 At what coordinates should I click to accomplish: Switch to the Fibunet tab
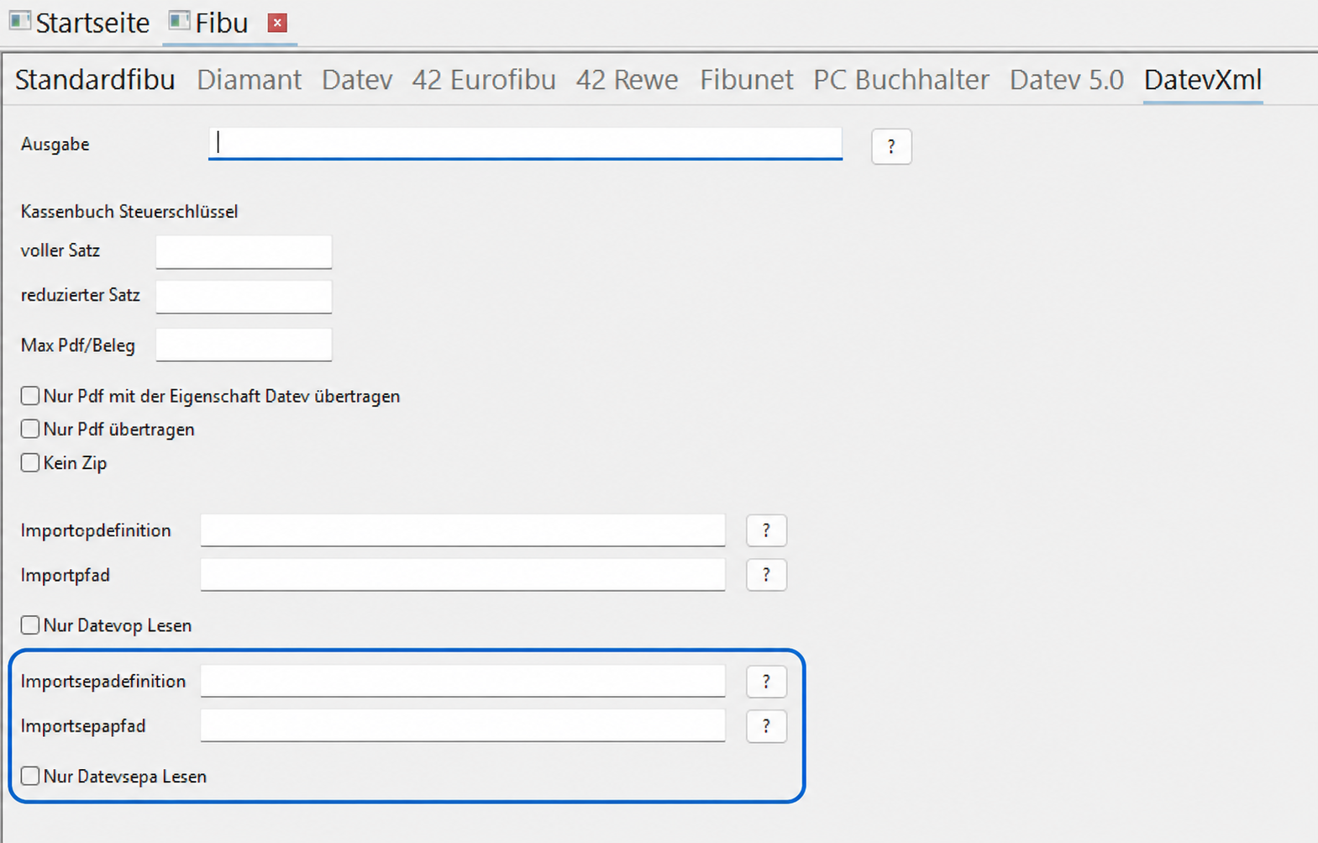[747, 80]
